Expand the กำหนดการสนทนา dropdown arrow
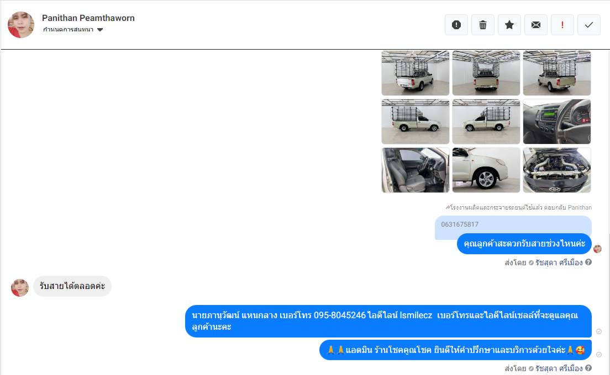610x375 pixels. pos(100,30)
